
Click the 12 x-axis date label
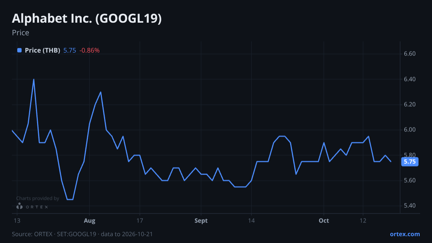(x=363, y=221)
